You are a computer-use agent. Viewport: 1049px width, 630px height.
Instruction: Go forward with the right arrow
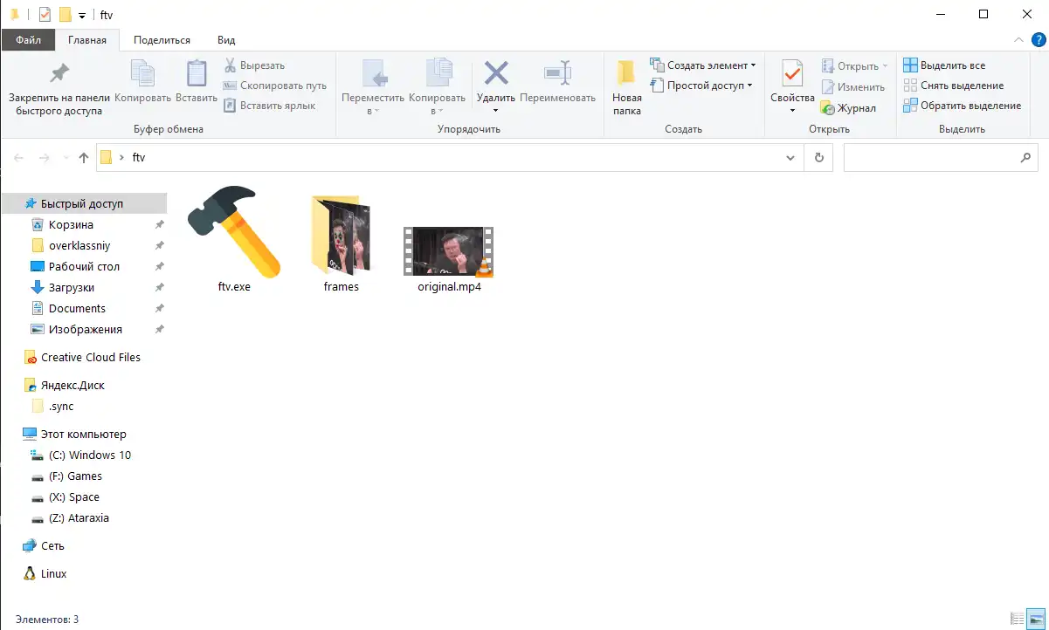(45, 158)
